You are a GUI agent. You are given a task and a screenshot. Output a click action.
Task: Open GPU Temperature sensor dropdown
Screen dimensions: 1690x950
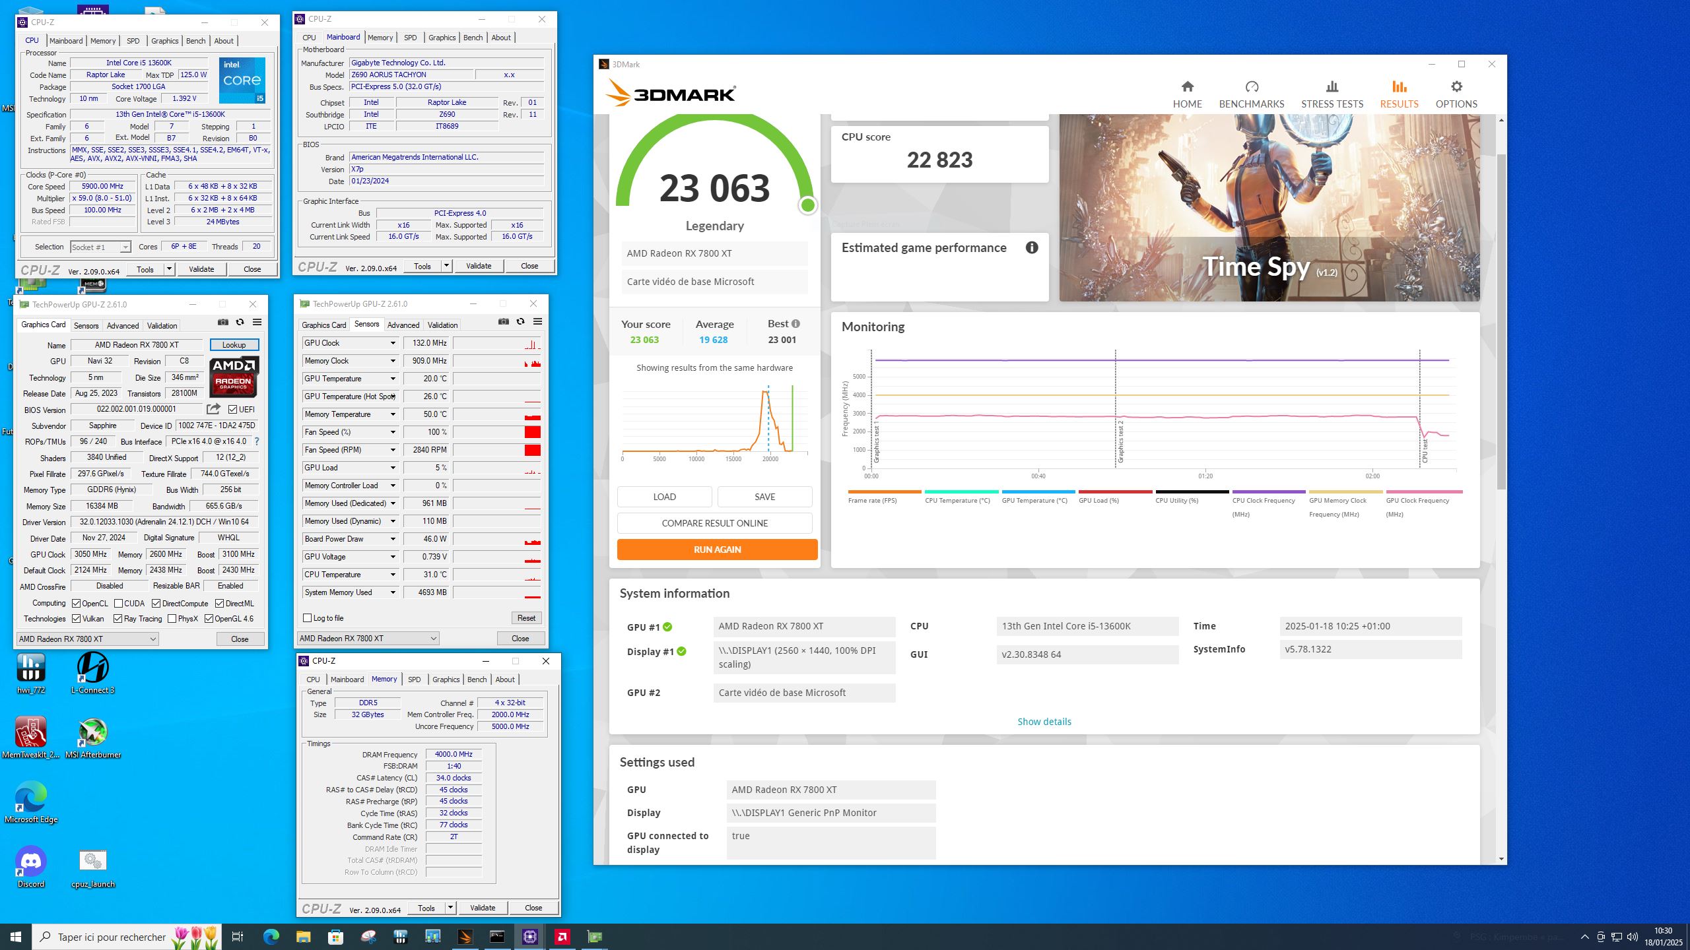pyautogui.click(x=392, y=379)
